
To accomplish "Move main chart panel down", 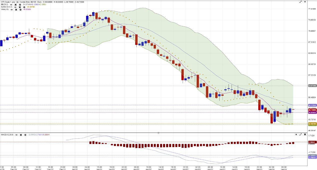I will (x=305, y=2).
